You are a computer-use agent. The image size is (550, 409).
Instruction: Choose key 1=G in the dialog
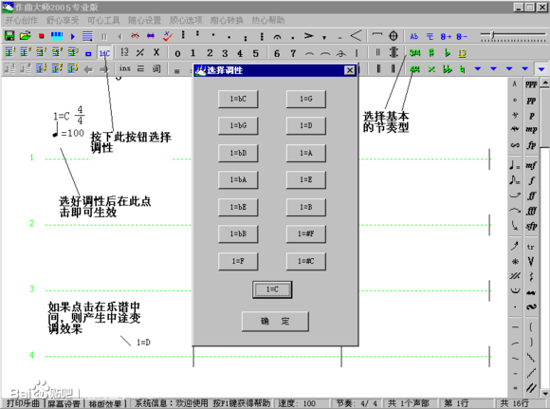306,99
